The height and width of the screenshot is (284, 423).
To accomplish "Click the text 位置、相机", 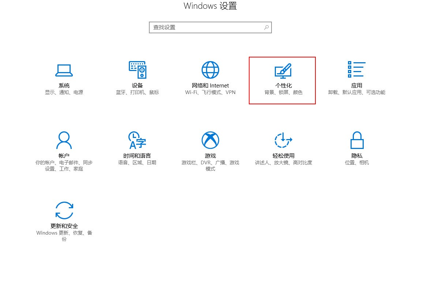I will (357, 162).
